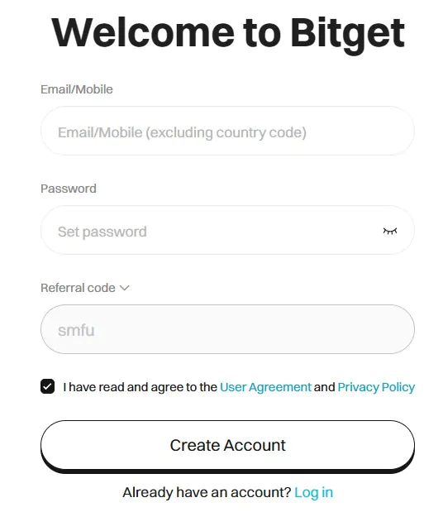Focus the Email/Mobile input field
Viewport: 443px width, 512px height.
[x=227, y=131]
